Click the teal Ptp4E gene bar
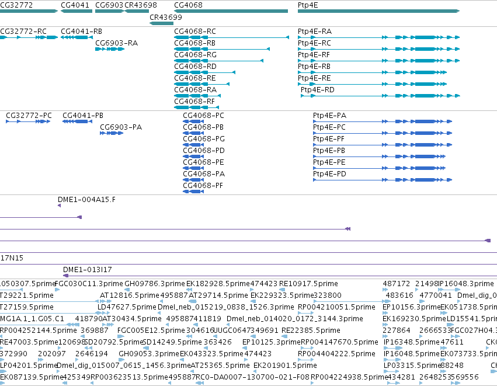The width and height of the screenshot is (497, 386). pos(378,11)
